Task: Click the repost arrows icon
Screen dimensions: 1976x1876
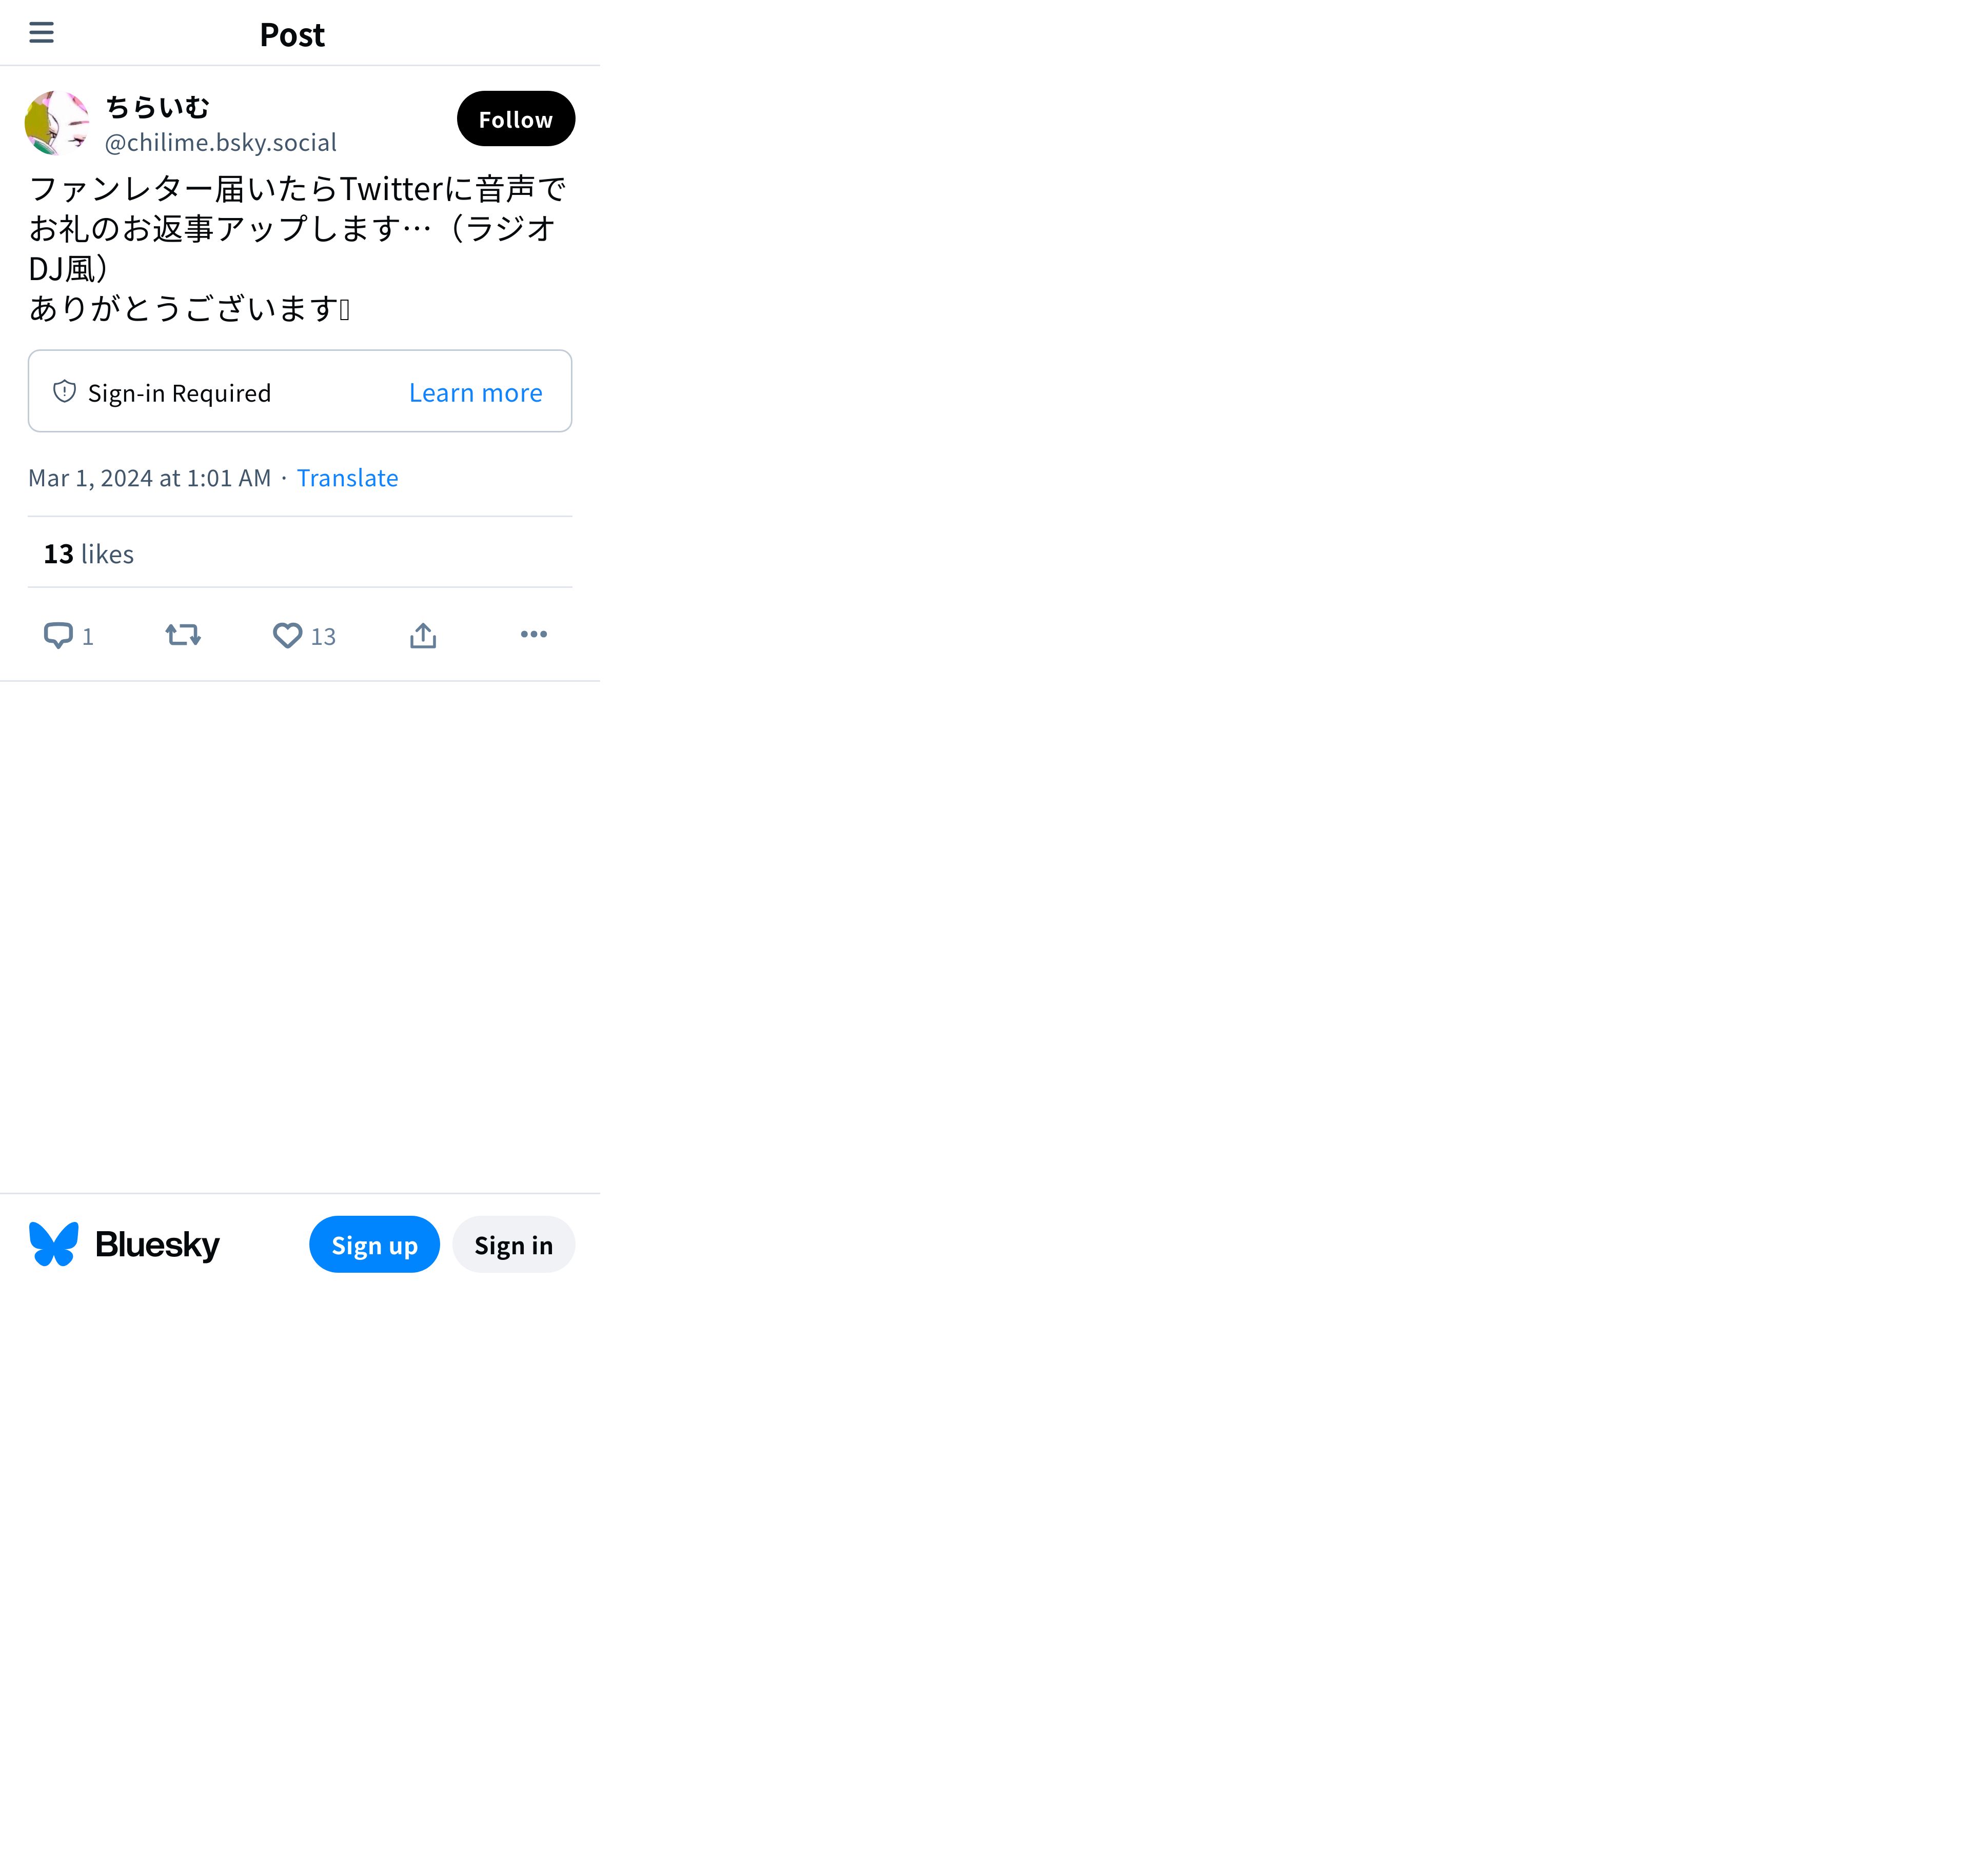Action: click(183, 635)
